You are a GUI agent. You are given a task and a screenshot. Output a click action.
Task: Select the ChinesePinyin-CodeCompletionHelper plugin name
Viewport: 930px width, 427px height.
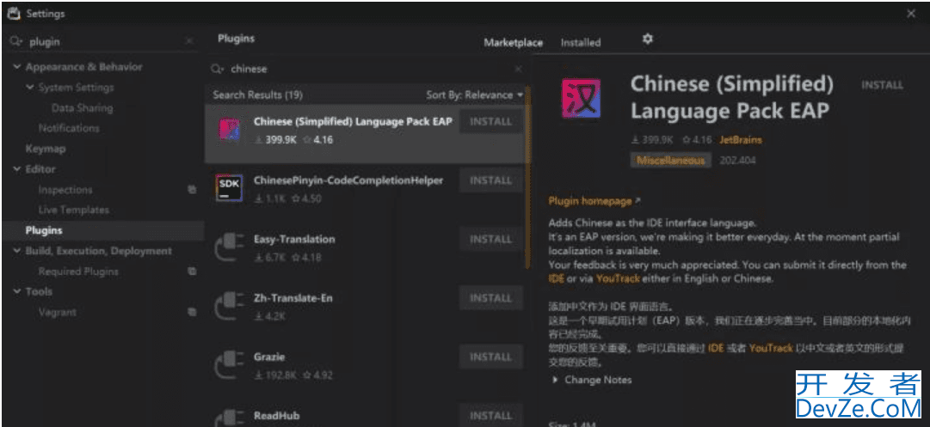point(348,180)
